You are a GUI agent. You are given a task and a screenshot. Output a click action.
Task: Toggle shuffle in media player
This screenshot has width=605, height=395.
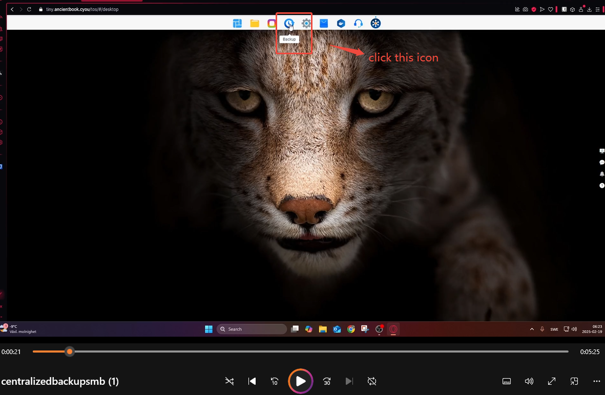[x=230, y=381]
